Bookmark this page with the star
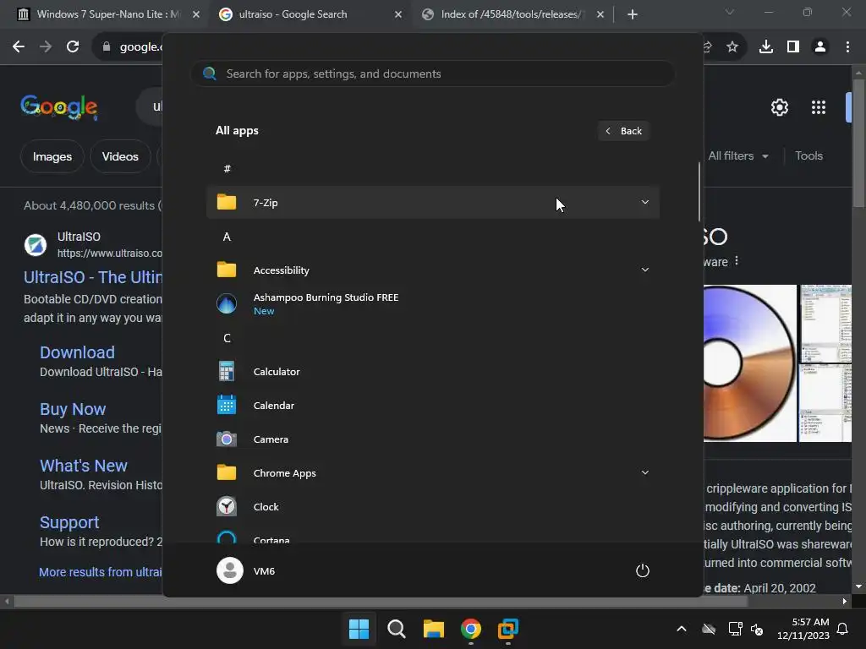 [x=732, y=47]
